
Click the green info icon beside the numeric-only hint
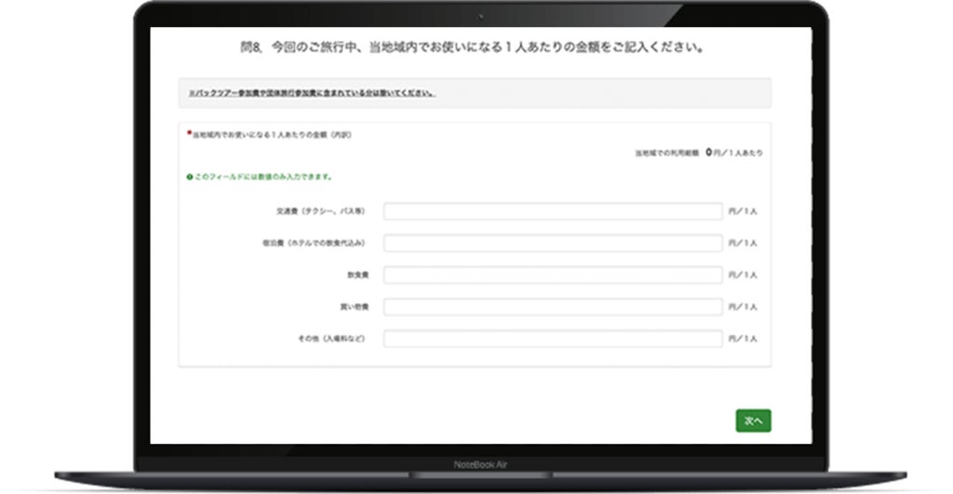coord(190,177)
